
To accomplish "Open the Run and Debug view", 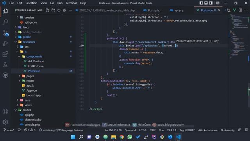I will pyautogui.click(x=5, y=43).
